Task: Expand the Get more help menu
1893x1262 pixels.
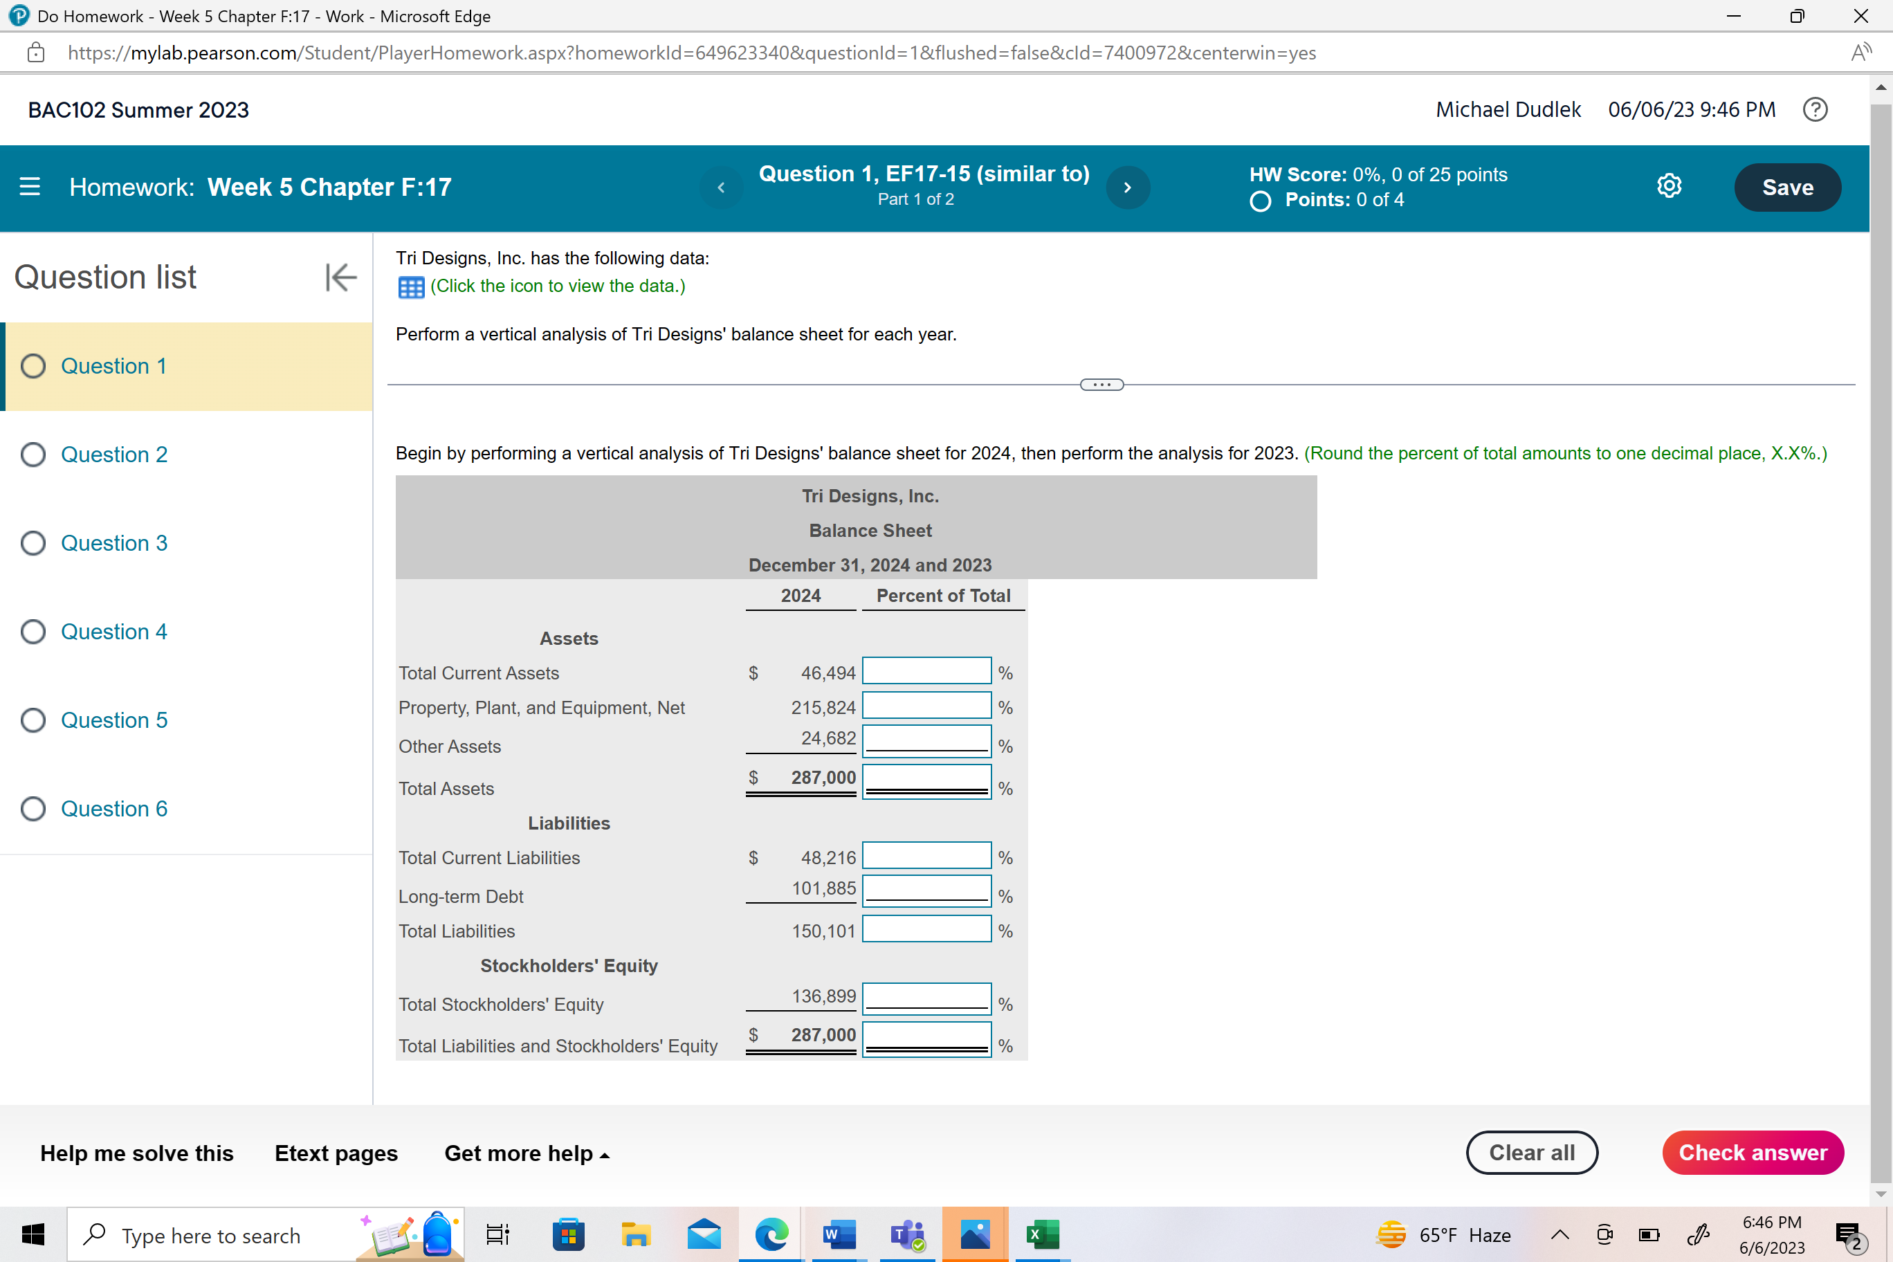Action: pos(527,1153)
